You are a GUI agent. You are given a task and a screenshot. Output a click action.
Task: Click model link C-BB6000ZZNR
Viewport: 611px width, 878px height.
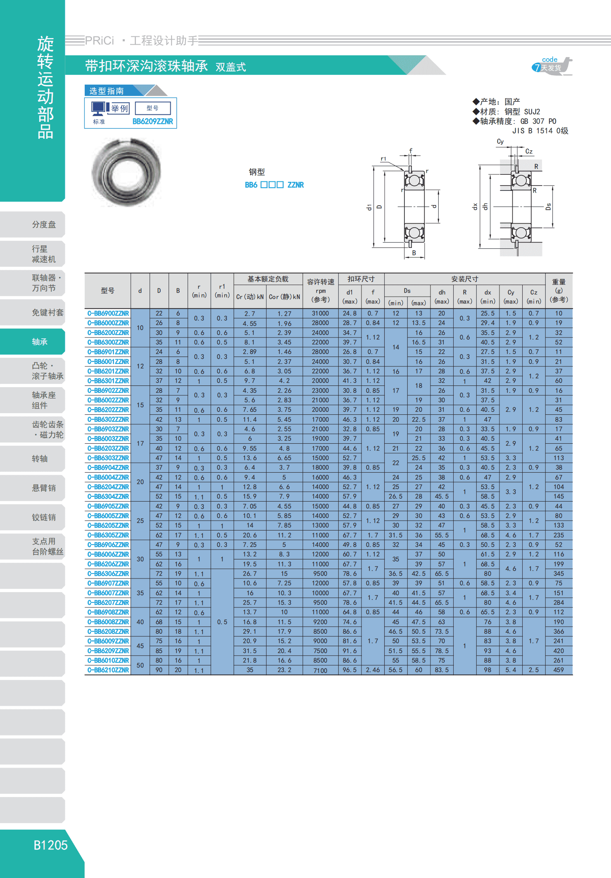(x=108, y=323)
